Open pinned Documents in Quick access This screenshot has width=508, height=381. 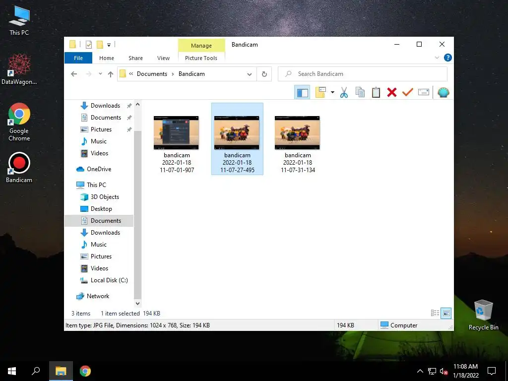(x=106, y=118)
